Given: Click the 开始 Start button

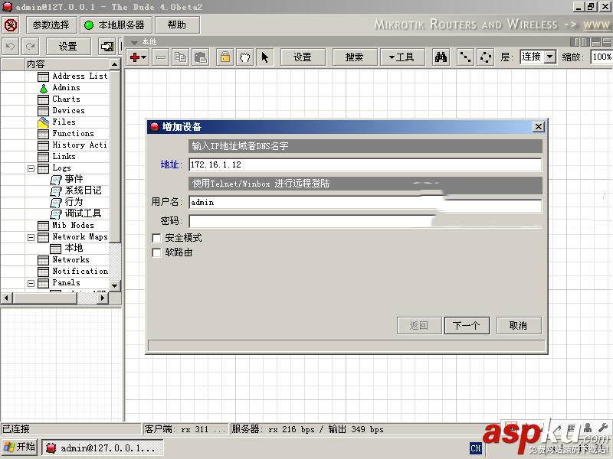Looking at the screenshot, I should coord(19,447).
